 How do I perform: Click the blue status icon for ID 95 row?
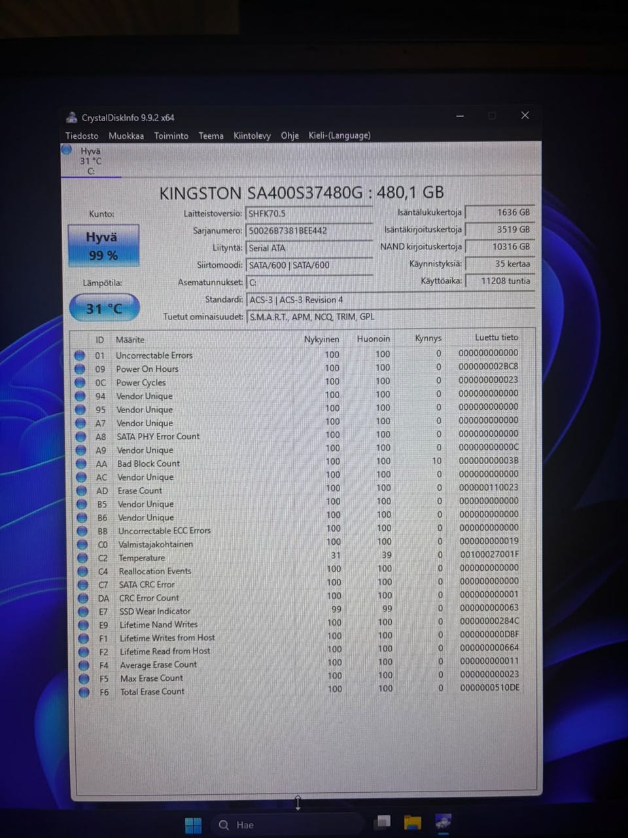(80, 409)
